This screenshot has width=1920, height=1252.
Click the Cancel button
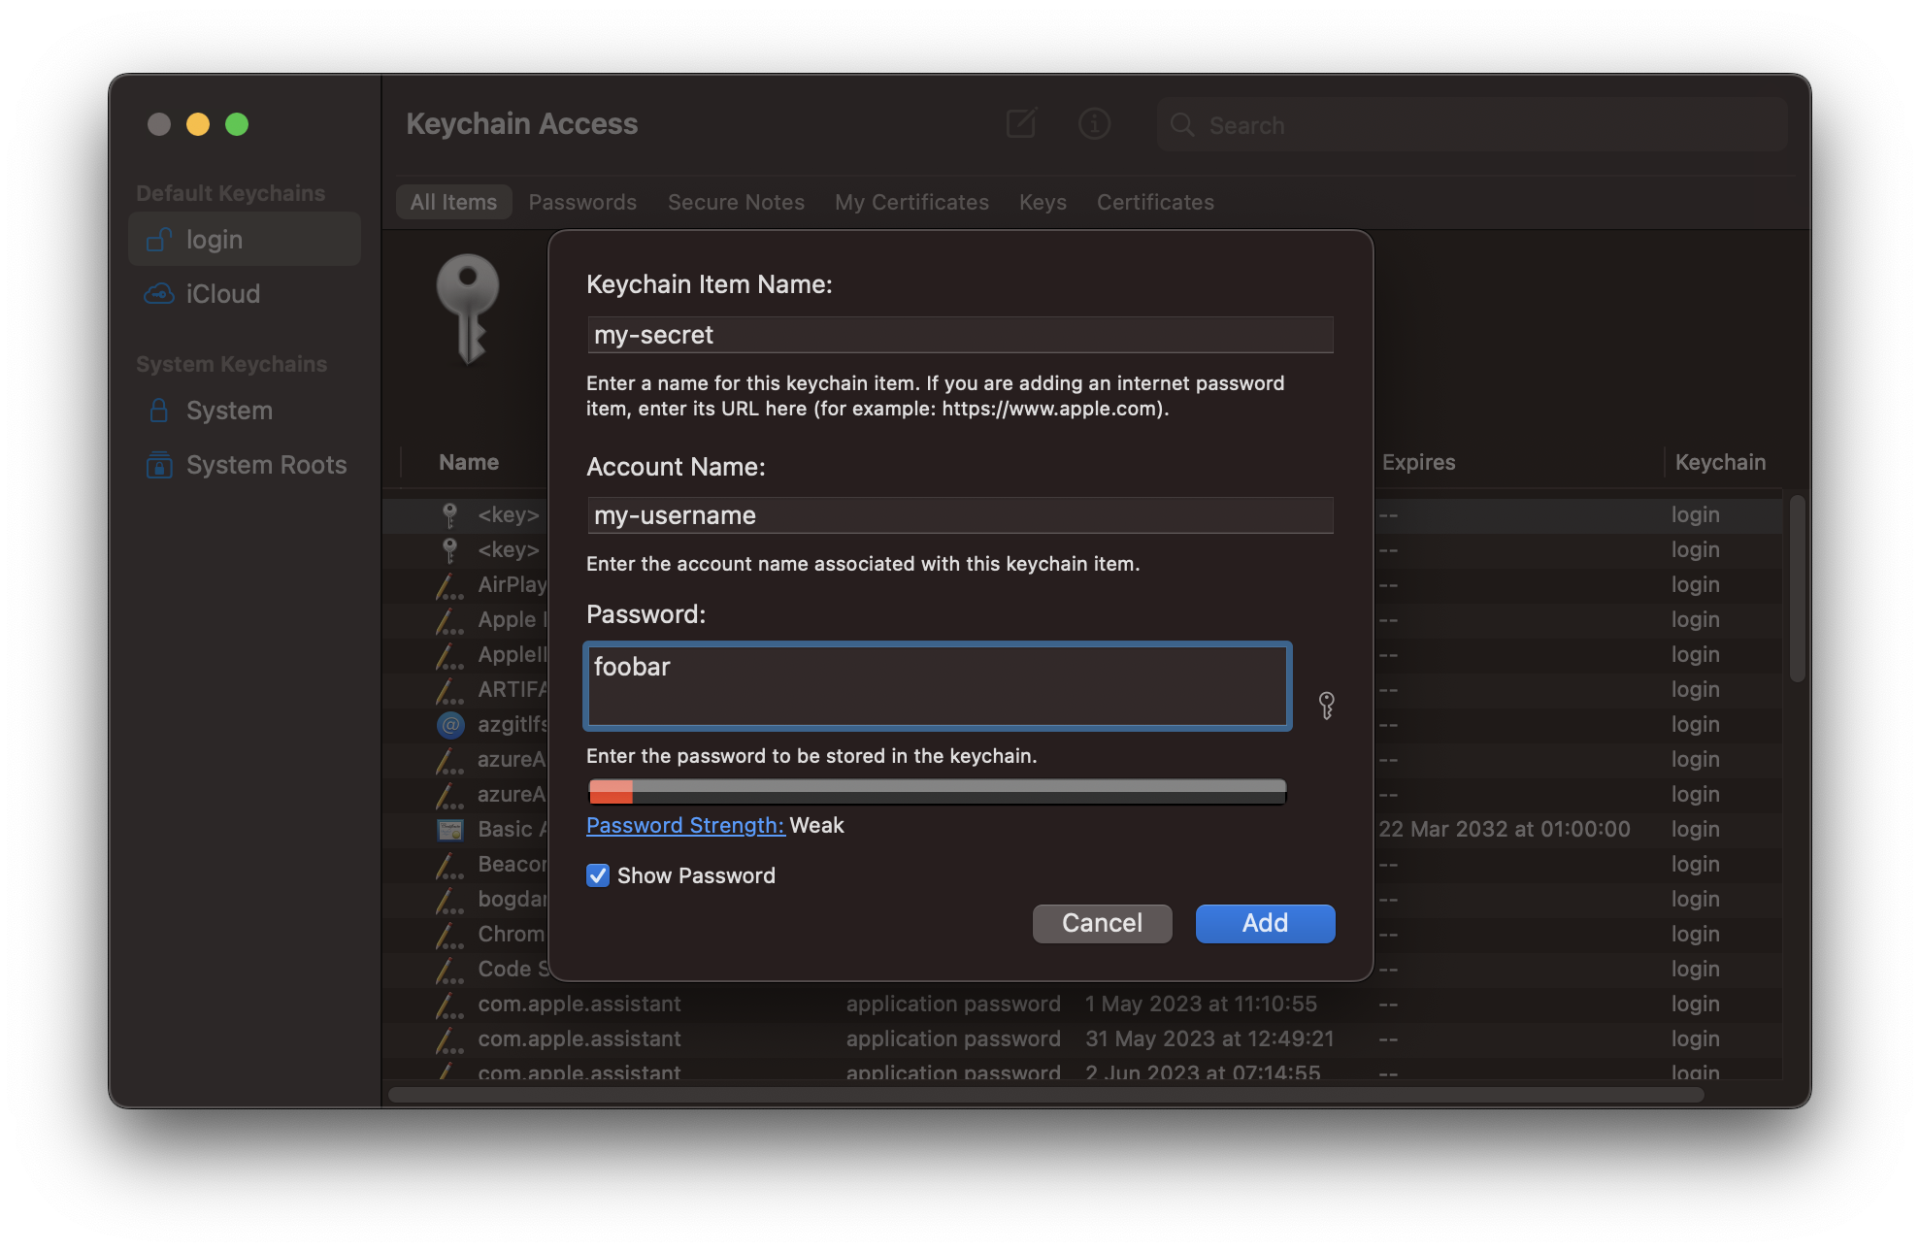pos(1102,923)
